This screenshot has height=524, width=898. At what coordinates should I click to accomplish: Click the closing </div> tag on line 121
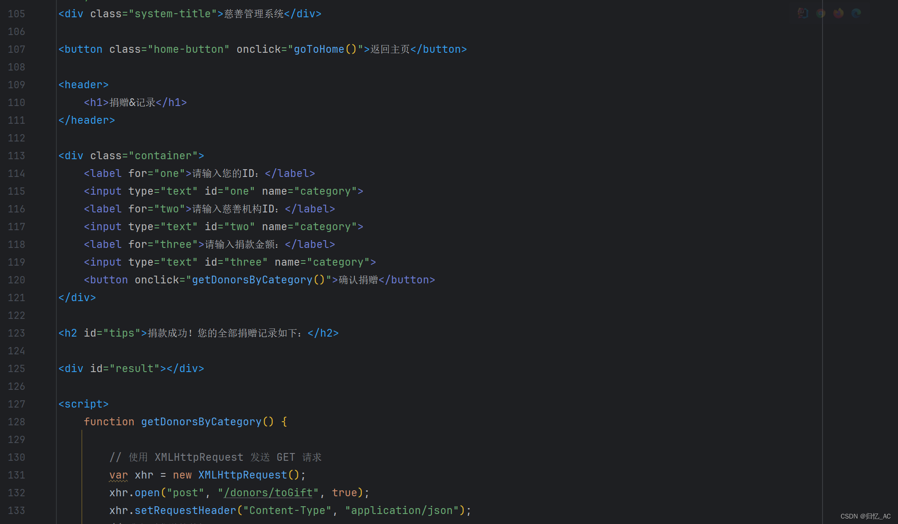point(77,297)
